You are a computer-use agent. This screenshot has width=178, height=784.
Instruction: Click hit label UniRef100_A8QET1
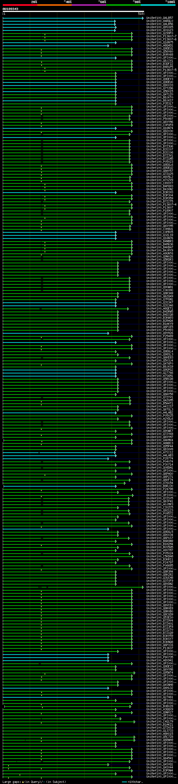(x=160, y=309)
